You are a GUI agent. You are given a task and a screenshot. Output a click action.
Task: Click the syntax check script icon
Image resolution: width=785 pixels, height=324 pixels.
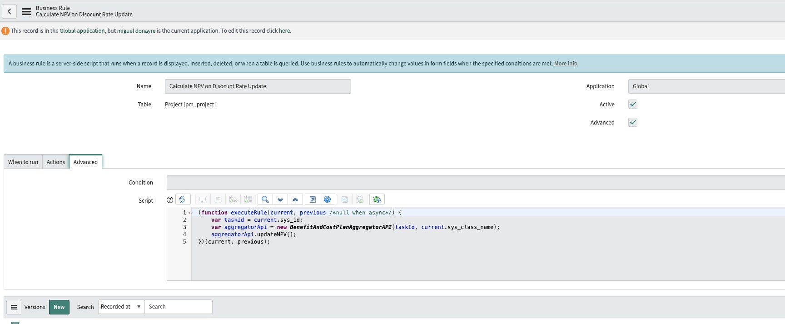coord(360,199)
